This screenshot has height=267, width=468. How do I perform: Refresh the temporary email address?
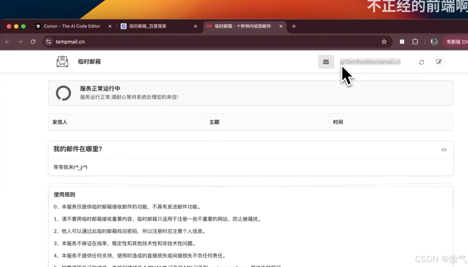(x=421, y=62)
